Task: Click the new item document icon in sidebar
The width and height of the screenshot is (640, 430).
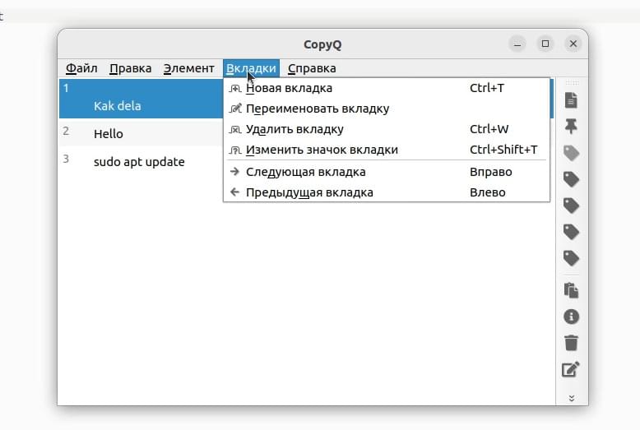Action: pyautogui.click(x=571, y=100)
